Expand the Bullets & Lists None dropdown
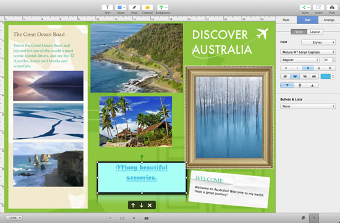 tap(308, 106)
